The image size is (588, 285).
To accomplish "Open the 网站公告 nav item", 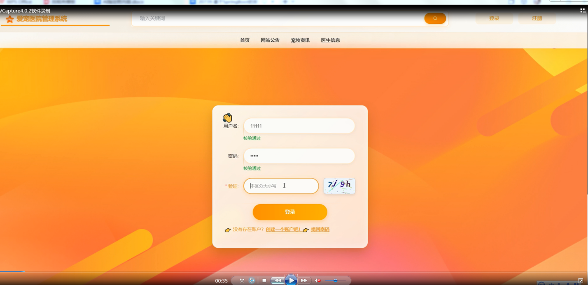I will [x=270, y=40].
